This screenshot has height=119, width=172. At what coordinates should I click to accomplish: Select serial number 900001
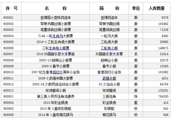[9, 96]
